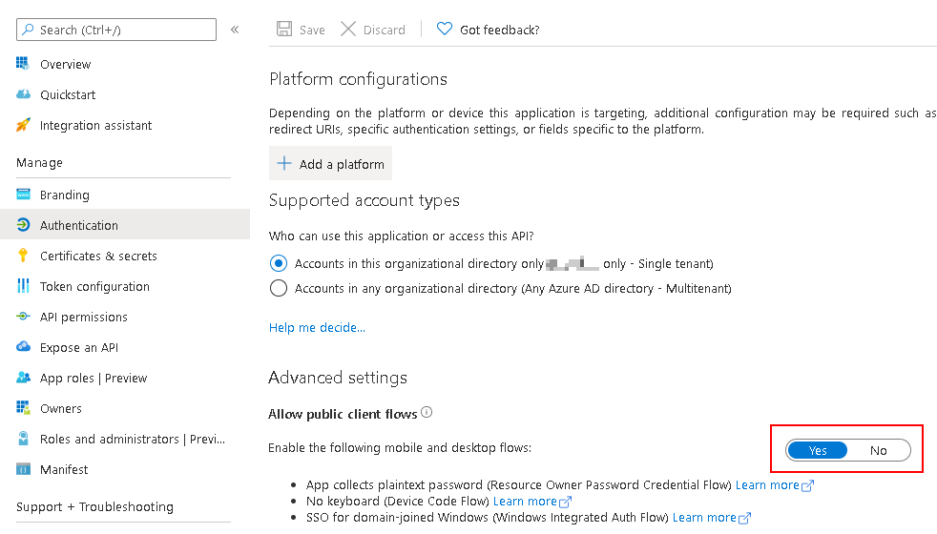The height and width of the screenshot is (534, 937).
Task: Open Learn more for Windows Integrated Auth Flow
Action: point(704,517)
